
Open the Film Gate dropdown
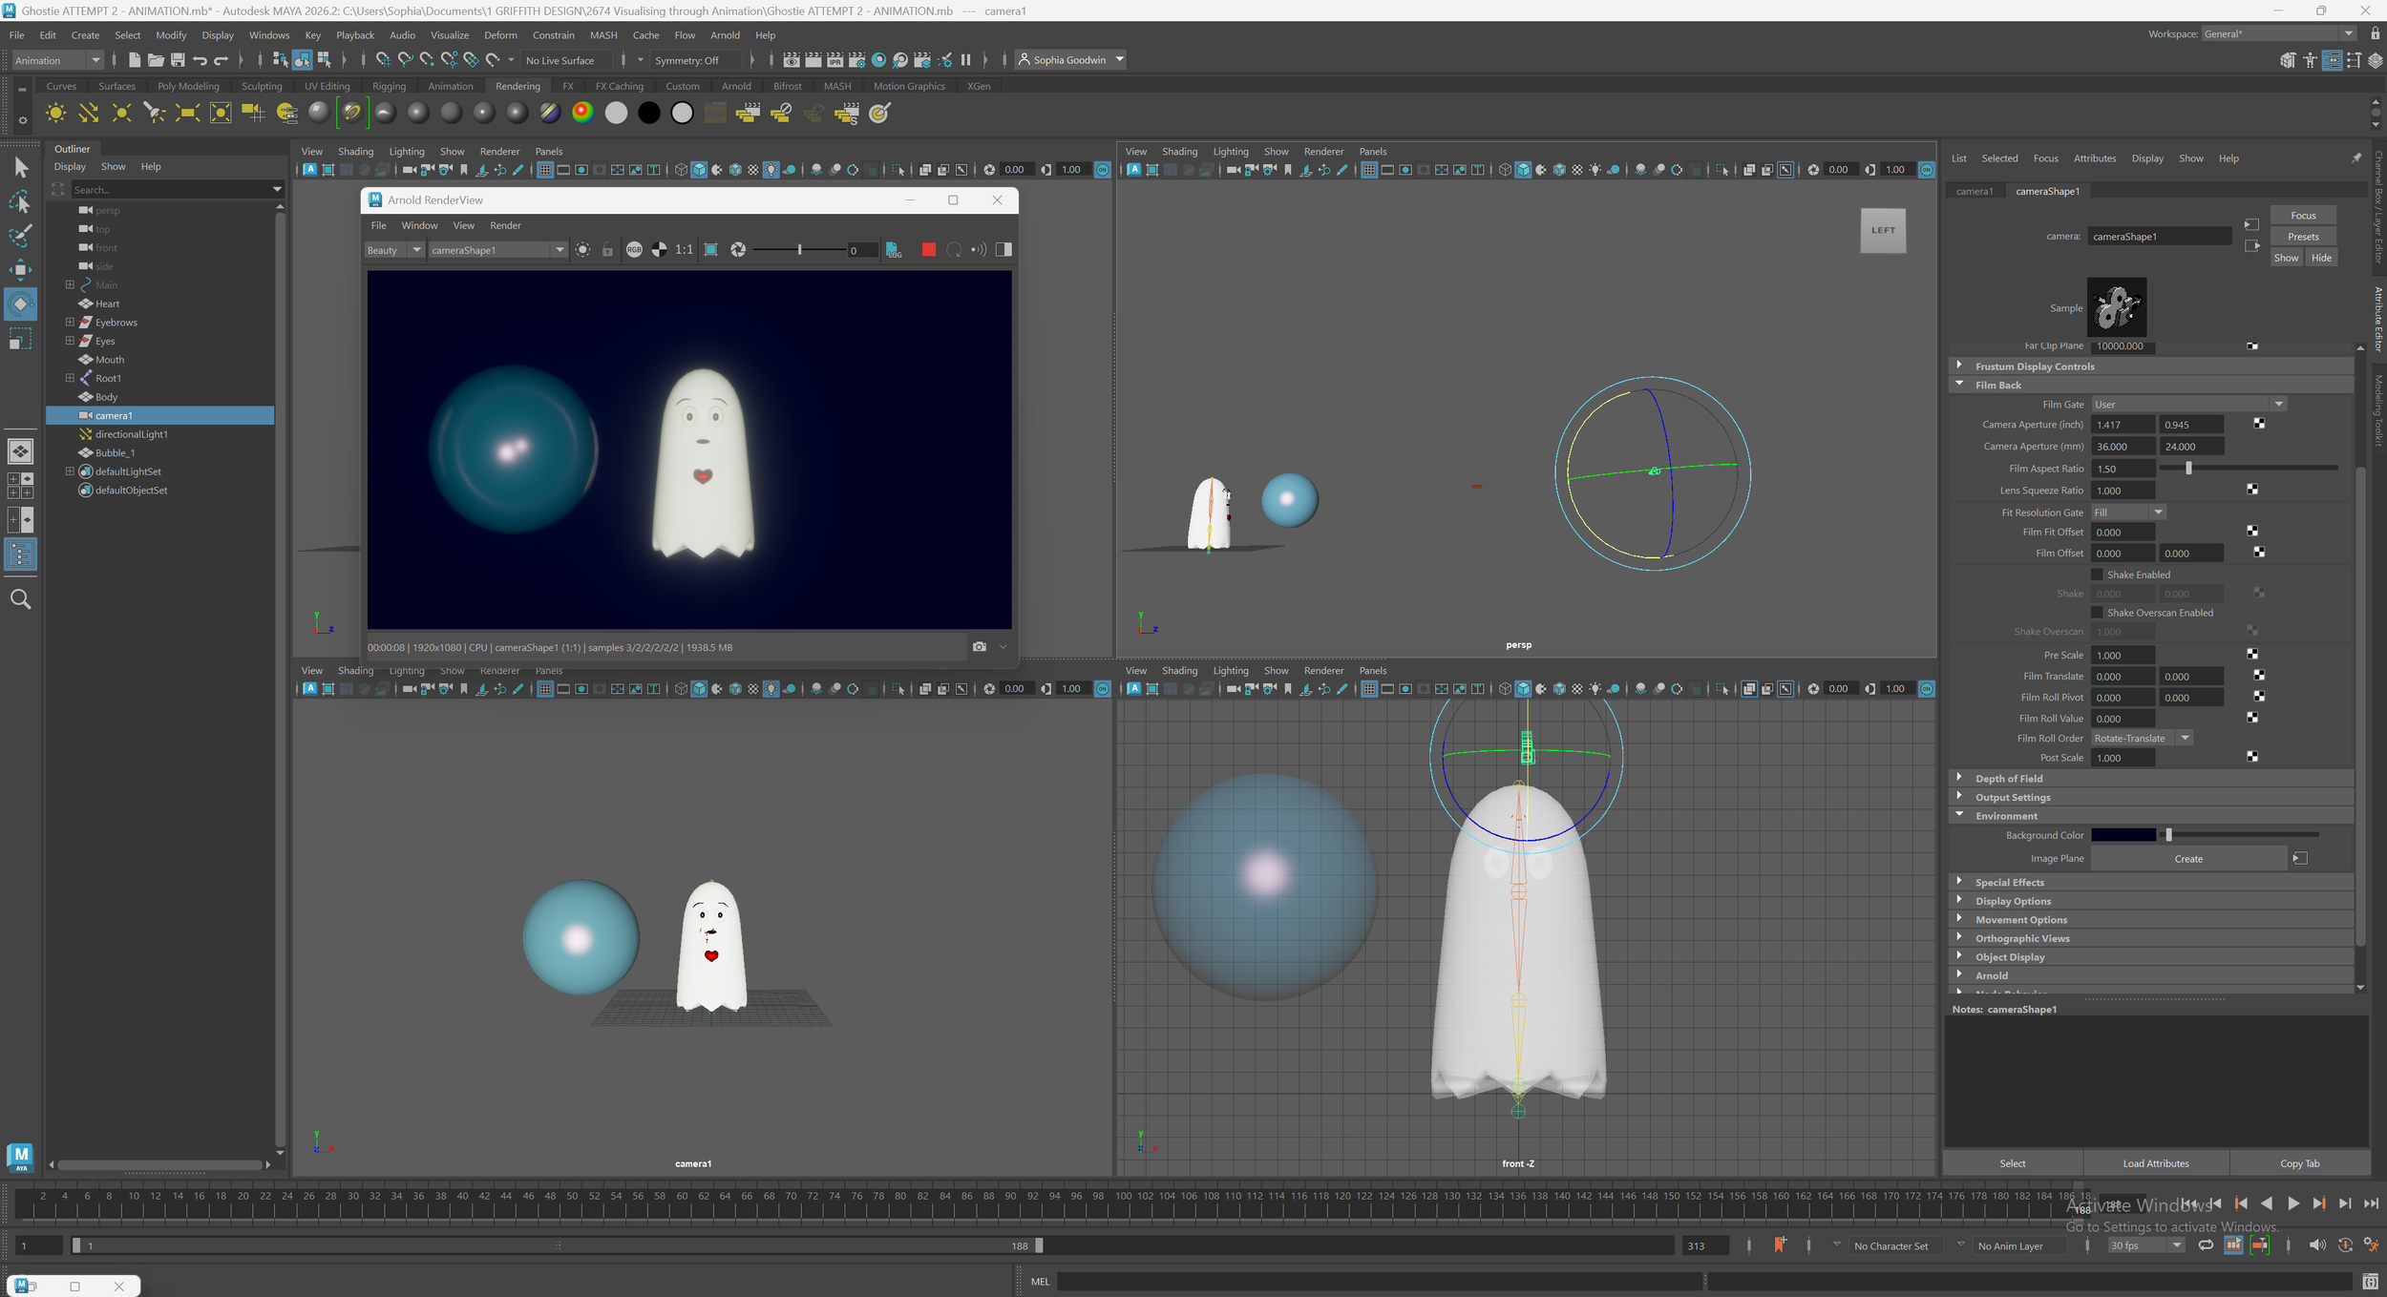(2188, 405)
